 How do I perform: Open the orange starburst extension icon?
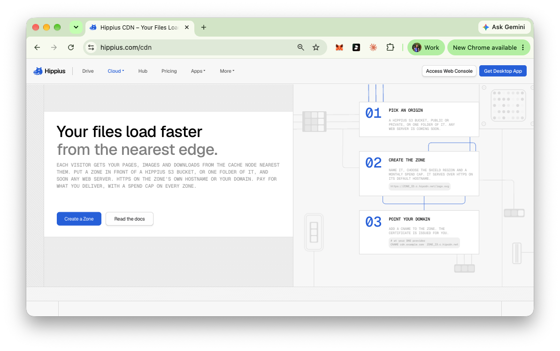pos(373,47)
